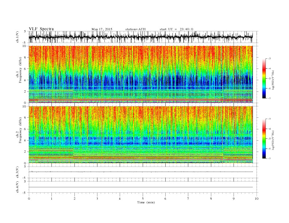Viewport: 289px width, 223px height.
Task: Click the ch.3 flat signal trace
Action: 140,172
